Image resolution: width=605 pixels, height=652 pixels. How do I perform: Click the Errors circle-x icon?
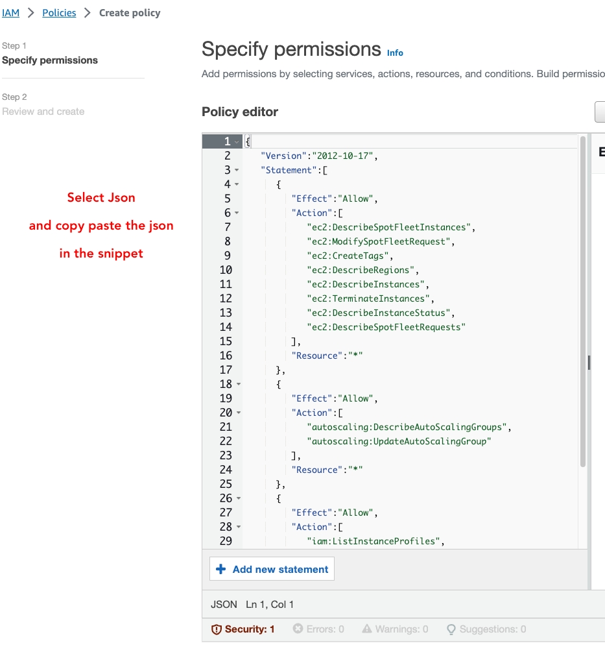[x=298, y=629]
